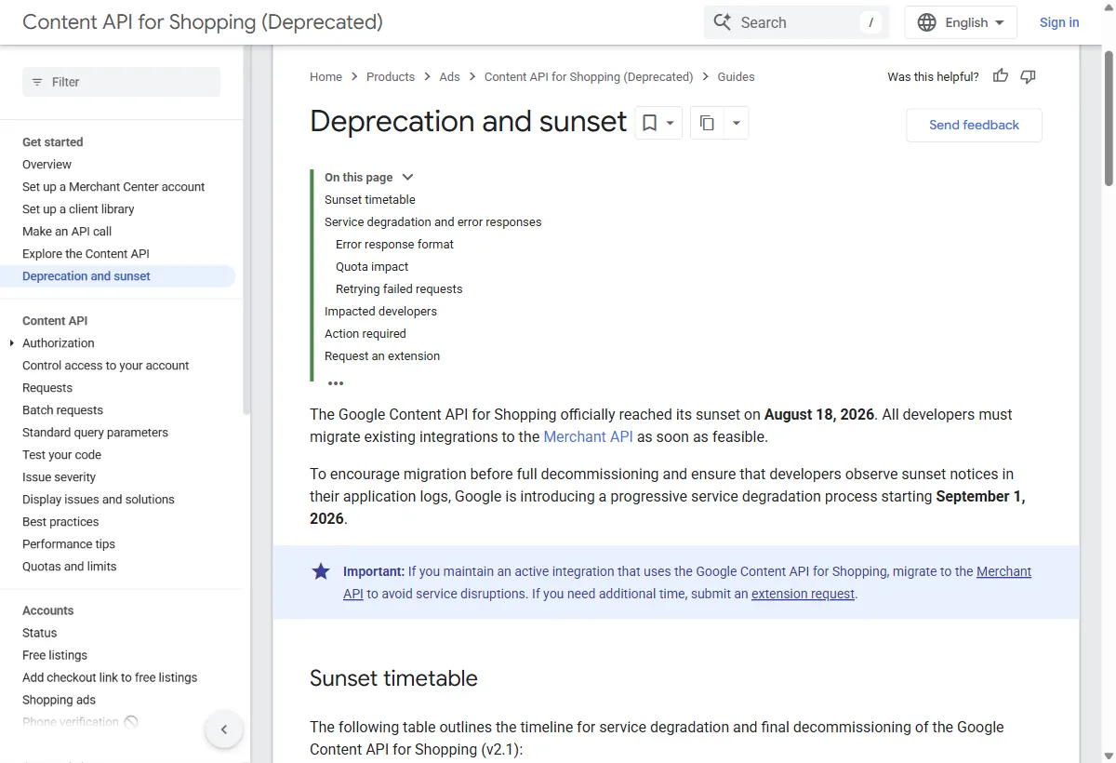The image size is (1116, 763).
Task: Click the page vertical scrollbar
Action: [x=1108, y=117]
